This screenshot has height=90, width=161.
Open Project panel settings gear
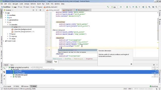[x=40, y=10]
